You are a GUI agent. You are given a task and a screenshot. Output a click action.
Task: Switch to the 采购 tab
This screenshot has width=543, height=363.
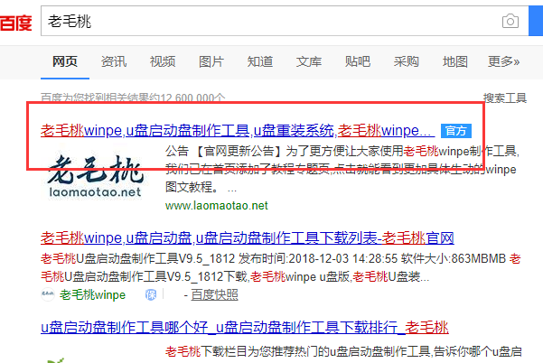(x=407, y=61)
